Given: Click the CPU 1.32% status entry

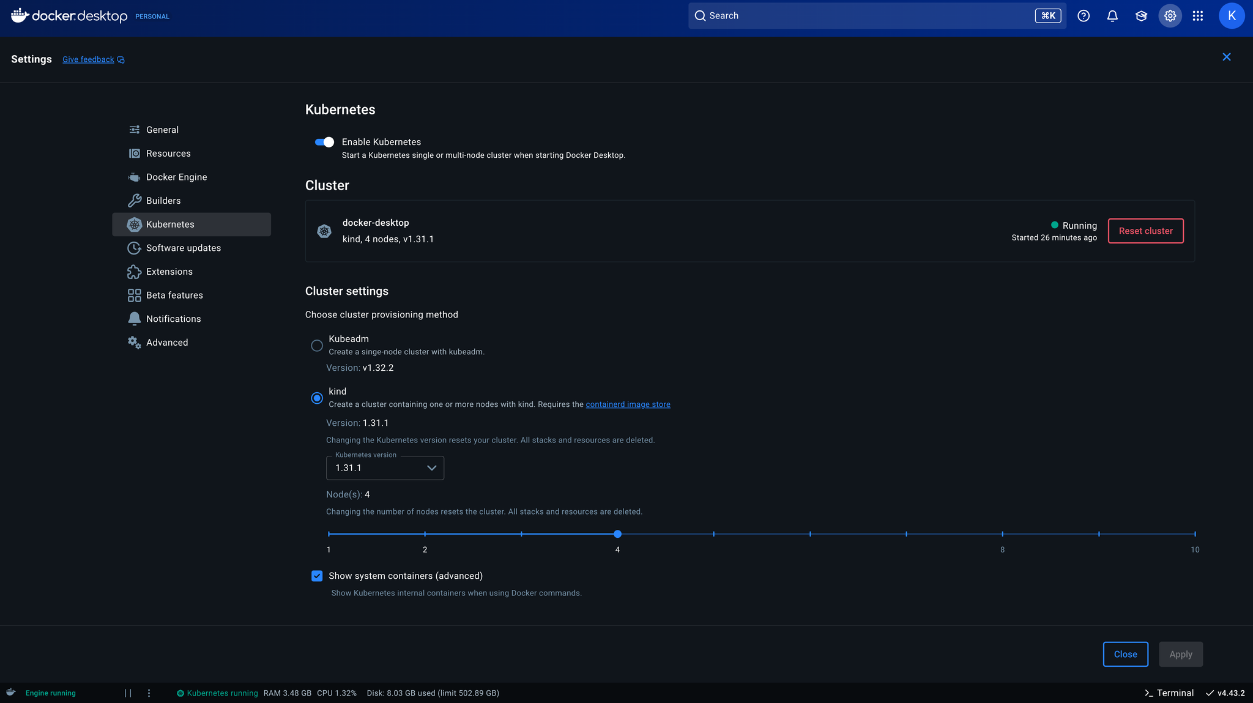Looking at the screenshot, I should click(x=336, y=693).
